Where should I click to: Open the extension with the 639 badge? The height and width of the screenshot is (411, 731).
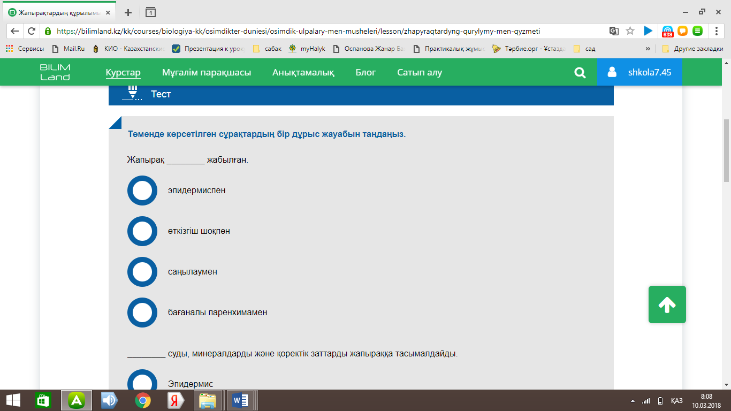click(x=667, y=32)
